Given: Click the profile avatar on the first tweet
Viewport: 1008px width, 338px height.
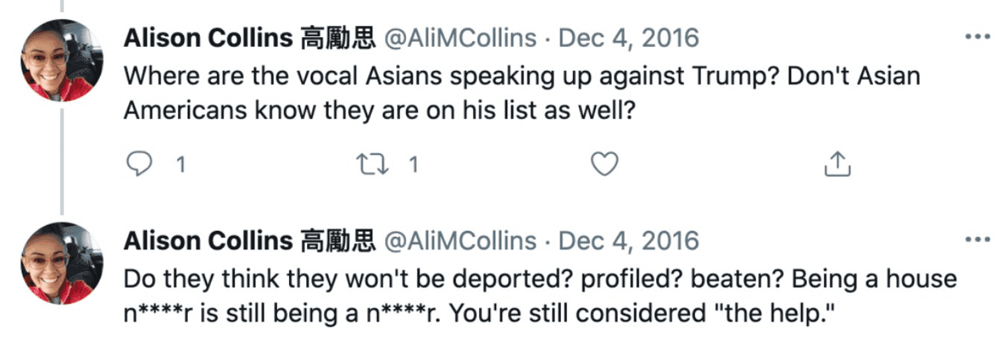Looking at the screenshot, I should [62, 60].
